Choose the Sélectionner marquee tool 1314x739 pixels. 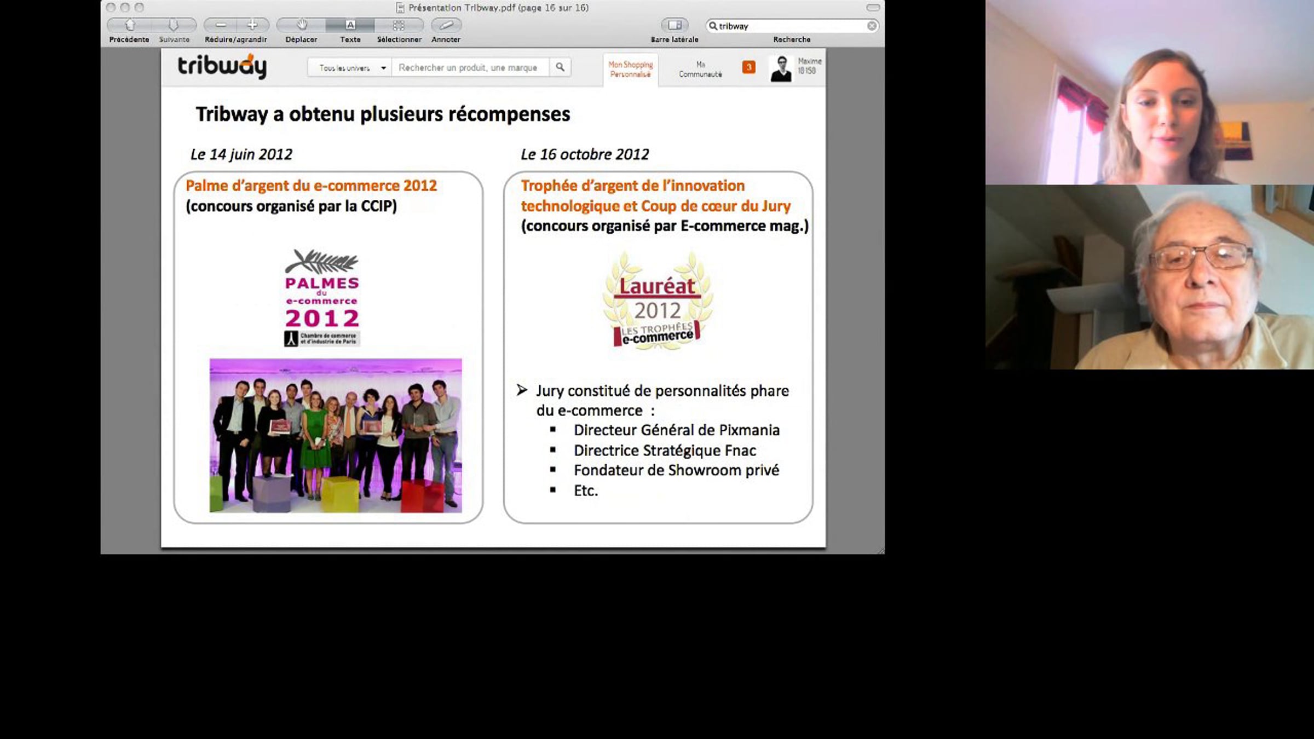[x=399, y=25]
